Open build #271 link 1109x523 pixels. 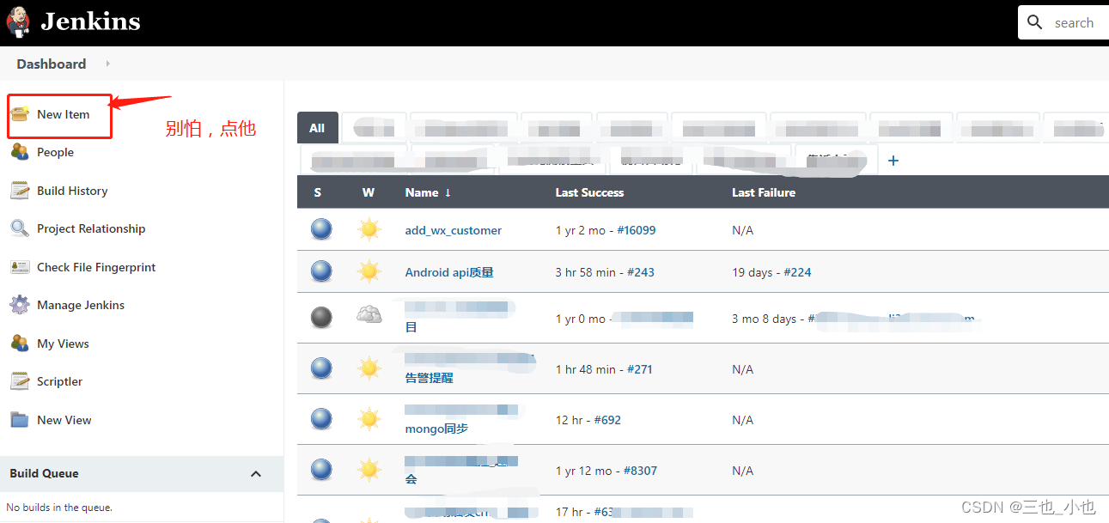tap(640, 369)
